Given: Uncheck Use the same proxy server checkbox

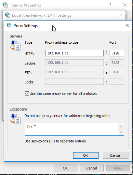Looking at the screenshot, I should tap(27, 94).
